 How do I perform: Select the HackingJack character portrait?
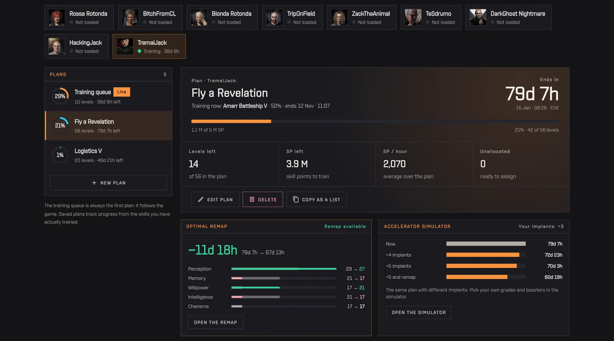(x=57, y=46)
